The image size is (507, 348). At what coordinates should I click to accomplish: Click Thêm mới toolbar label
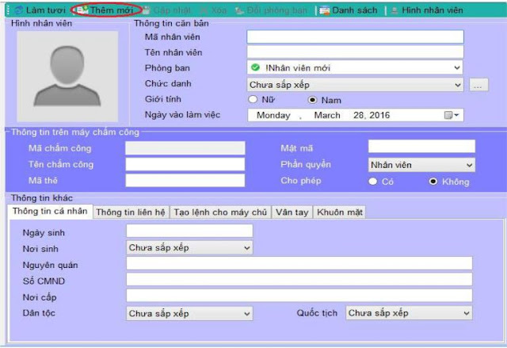(x=111, y=10)
